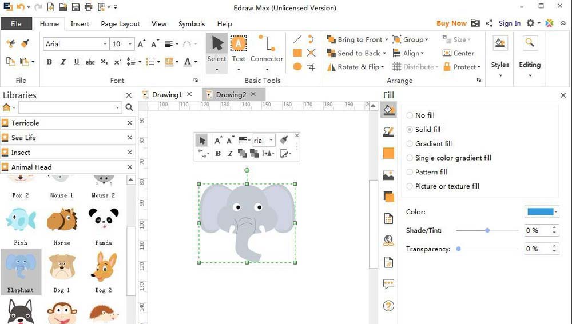572x324 pixels.
Task: Click the Cut scissors icon
Action: click(10, 44)
